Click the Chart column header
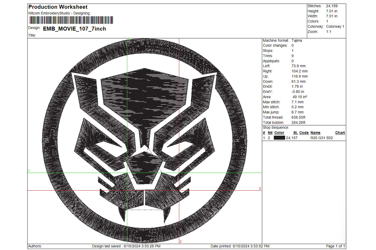376x250 pixels. (x=340, y=133)
